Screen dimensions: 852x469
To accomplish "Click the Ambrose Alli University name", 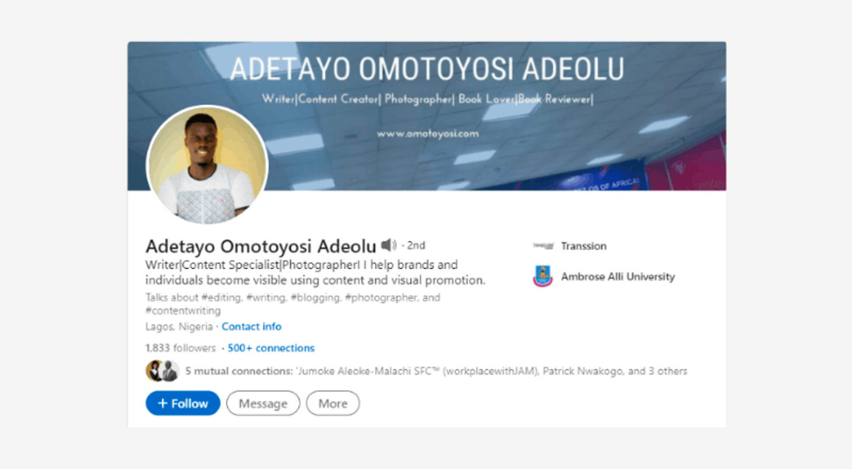I will pos(618,277).
